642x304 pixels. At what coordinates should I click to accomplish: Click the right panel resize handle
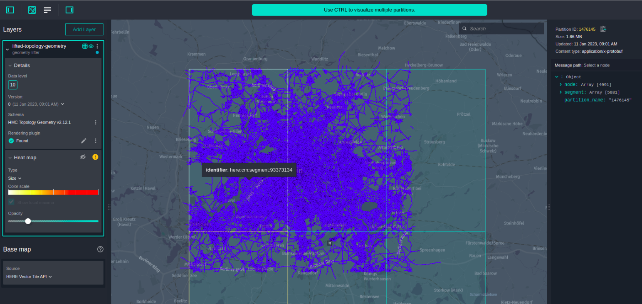point(549,207)
